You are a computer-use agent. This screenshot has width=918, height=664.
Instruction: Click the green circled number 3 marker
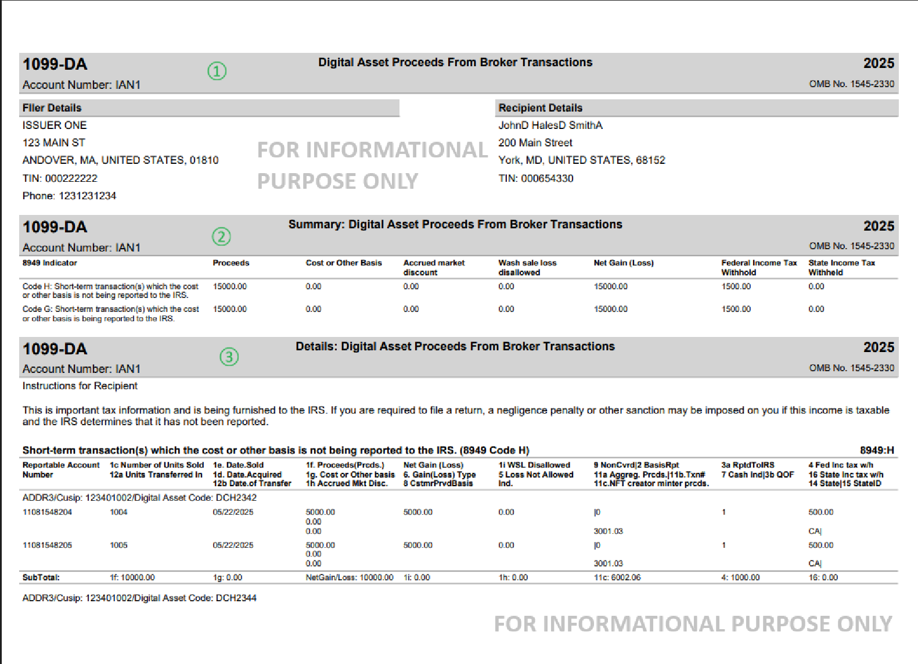[x=229, y=357]
